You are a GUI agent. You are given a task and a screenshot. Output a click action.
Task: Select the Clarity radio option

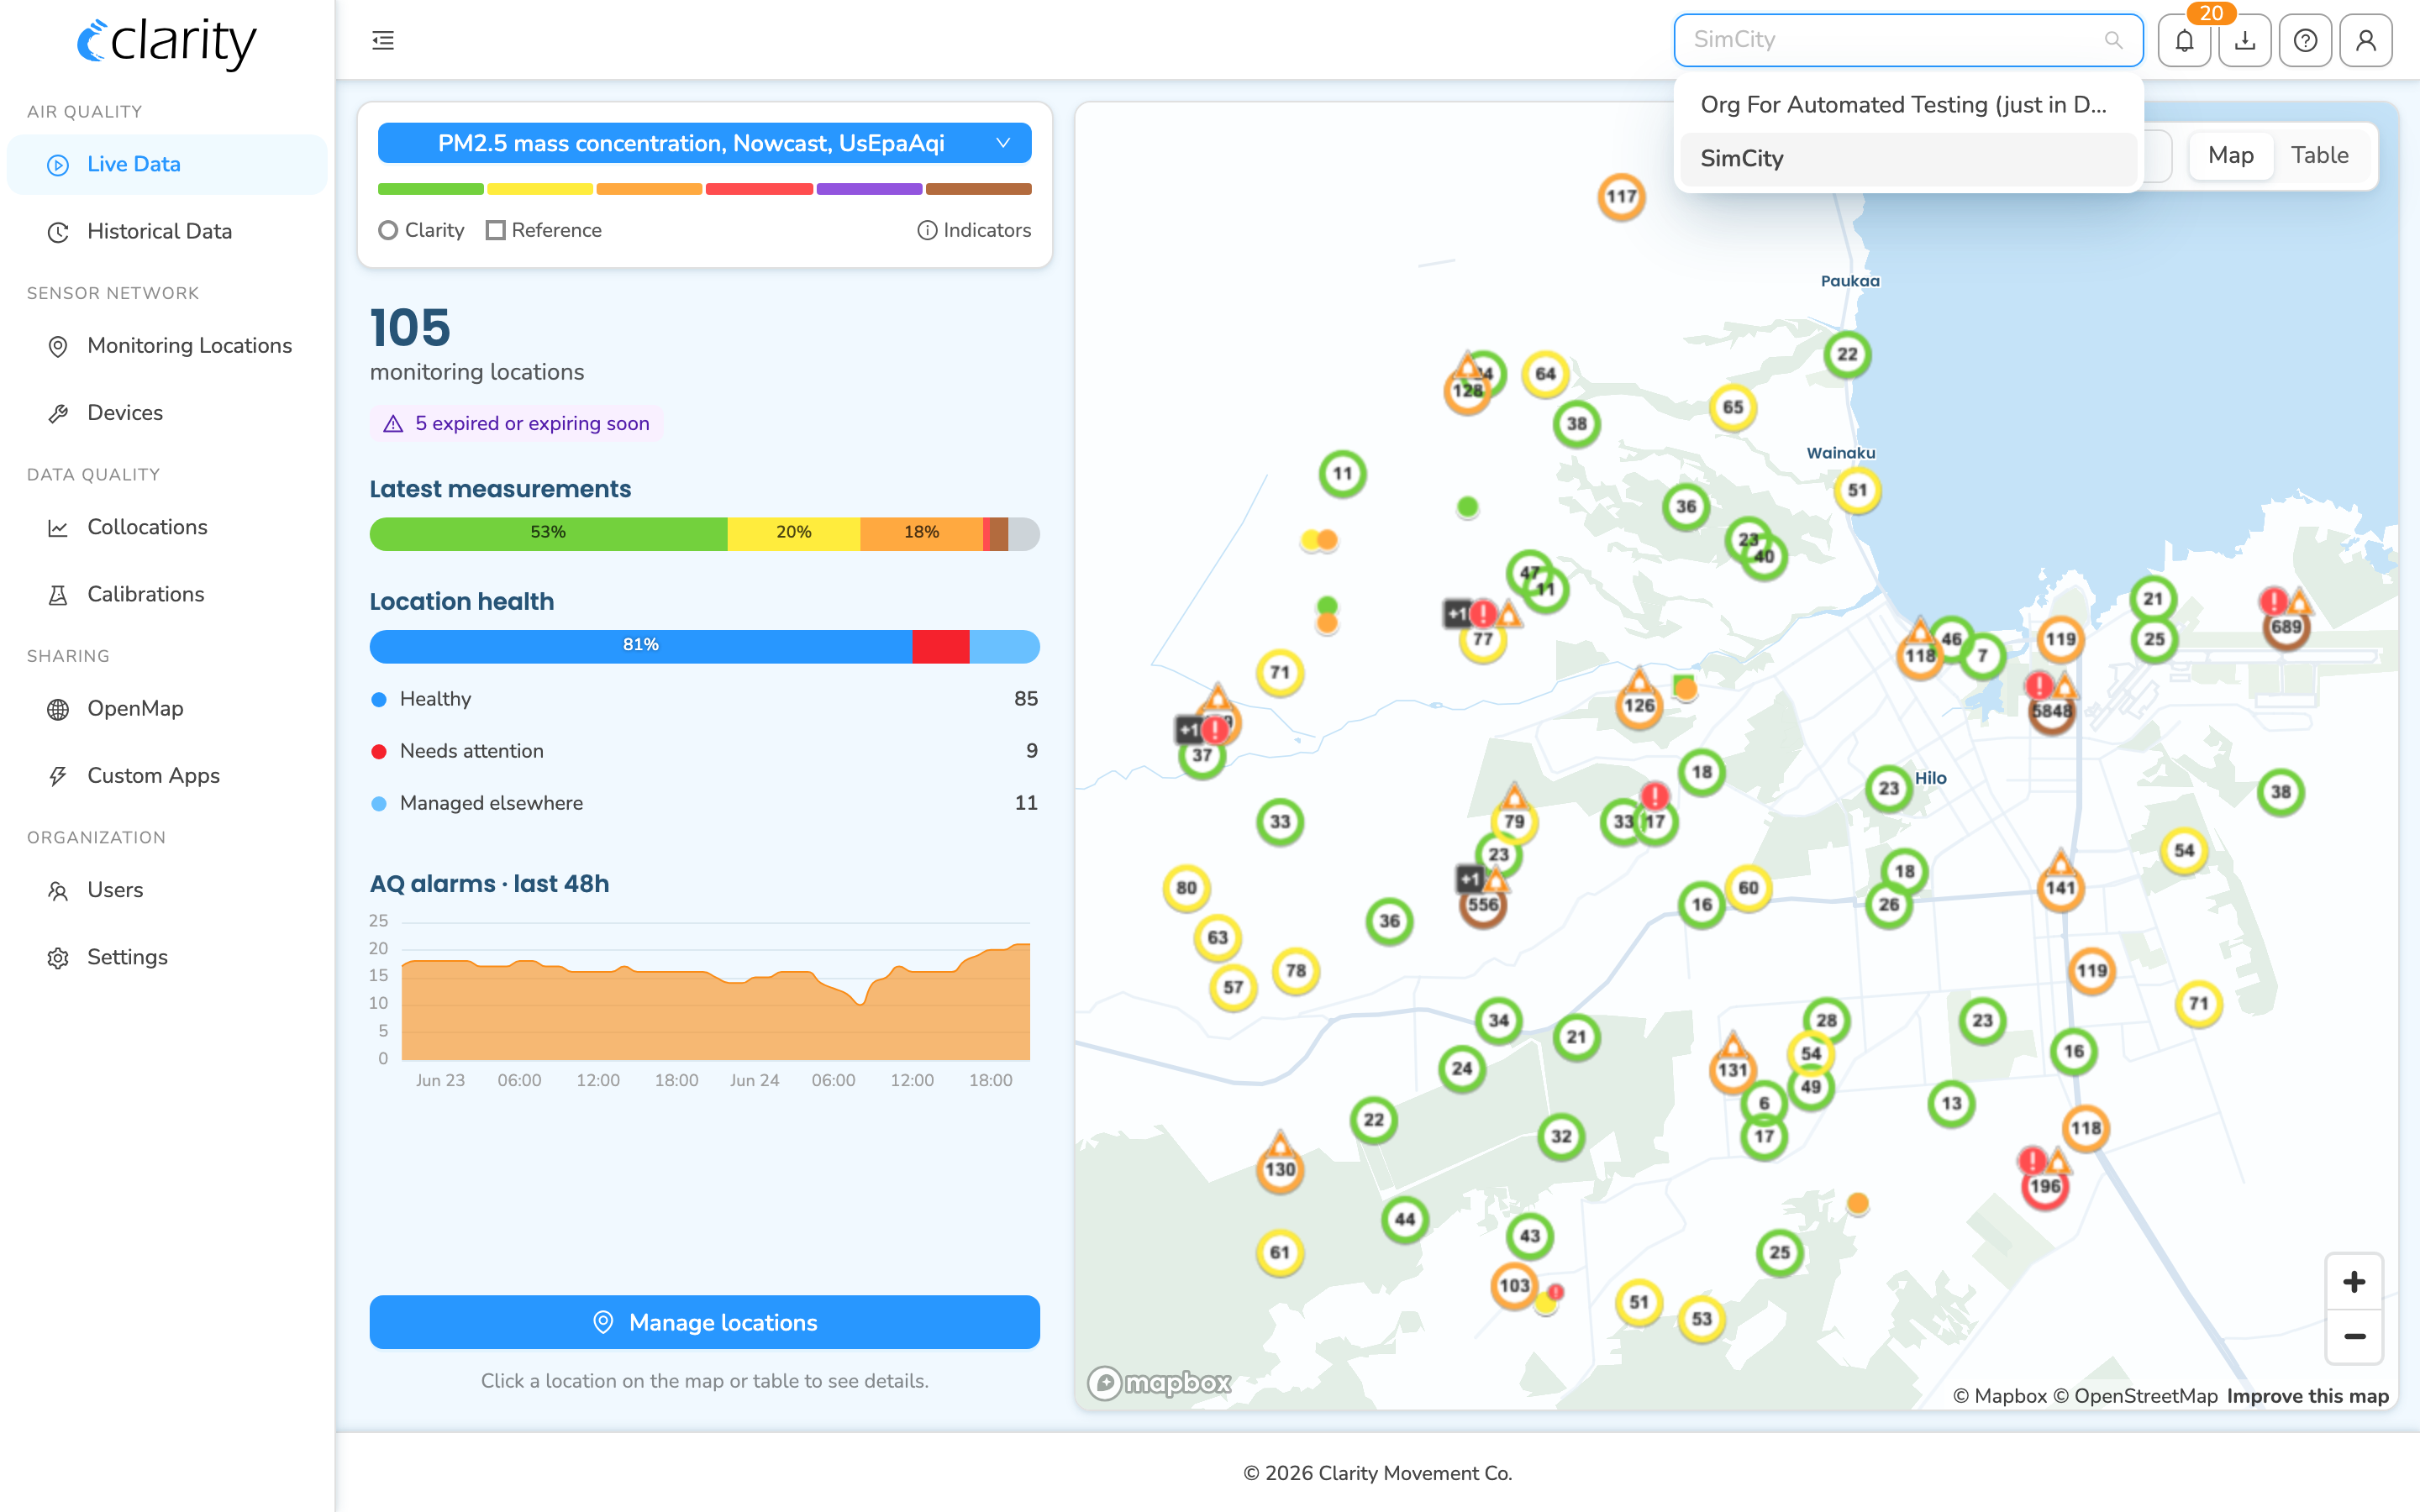click(388, 230)
